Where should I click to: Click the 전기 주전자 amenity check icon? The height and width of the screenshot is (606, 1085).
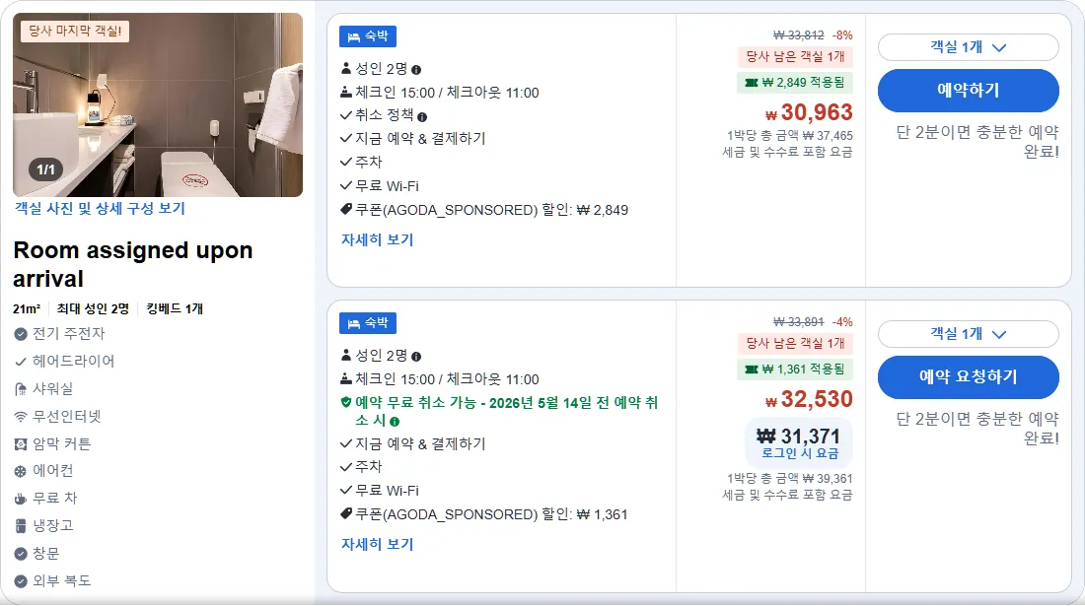(x=21, y=334)
